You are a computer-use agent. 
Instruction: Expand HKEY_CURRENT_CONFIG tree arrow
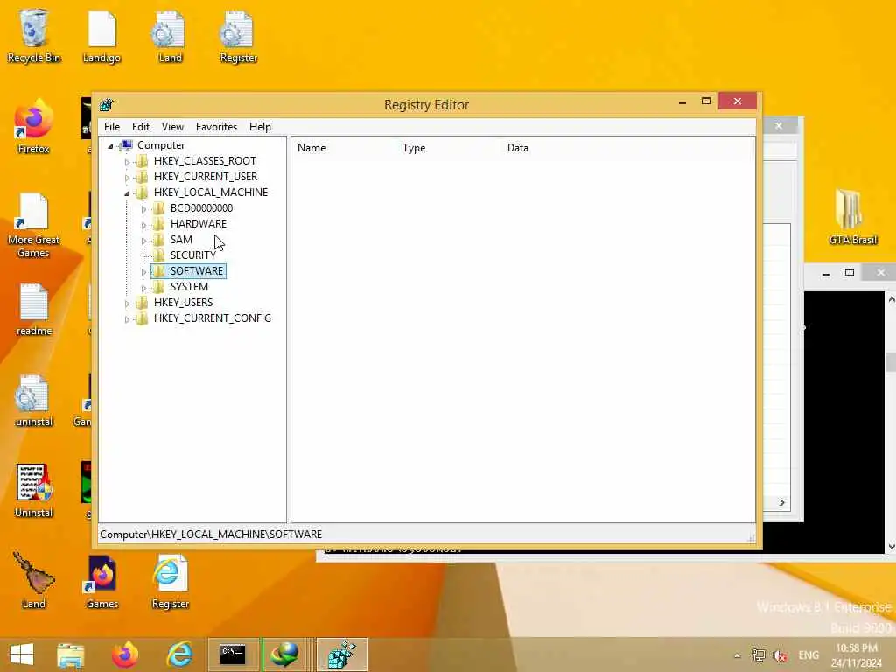click(127, 319)
